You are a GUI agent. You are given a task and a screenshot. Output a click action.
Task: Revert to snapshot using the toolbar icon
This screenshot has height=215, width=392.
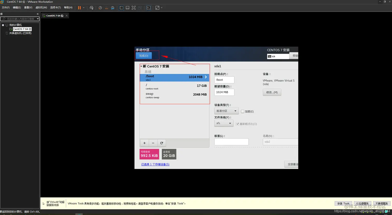(106, 8)
